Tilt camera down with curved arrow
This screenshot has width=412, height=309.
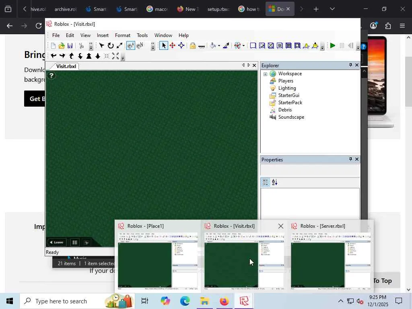80,56
